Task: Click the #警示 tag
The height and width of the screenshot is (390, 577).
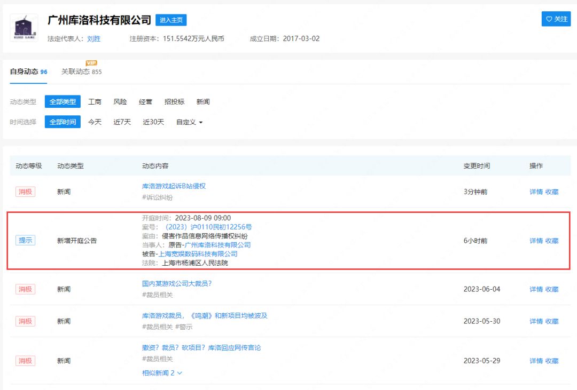Action: 184,327
